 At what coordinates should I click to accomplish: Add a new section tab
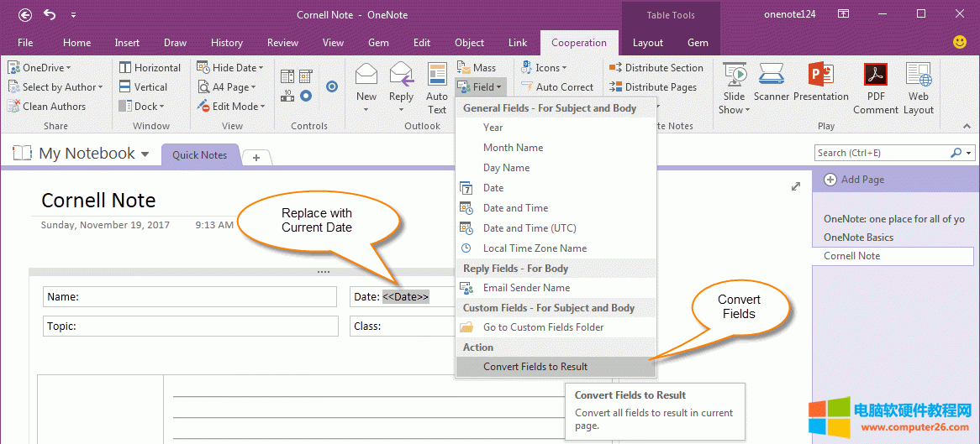pyautogui.click(x=256, y=157)
